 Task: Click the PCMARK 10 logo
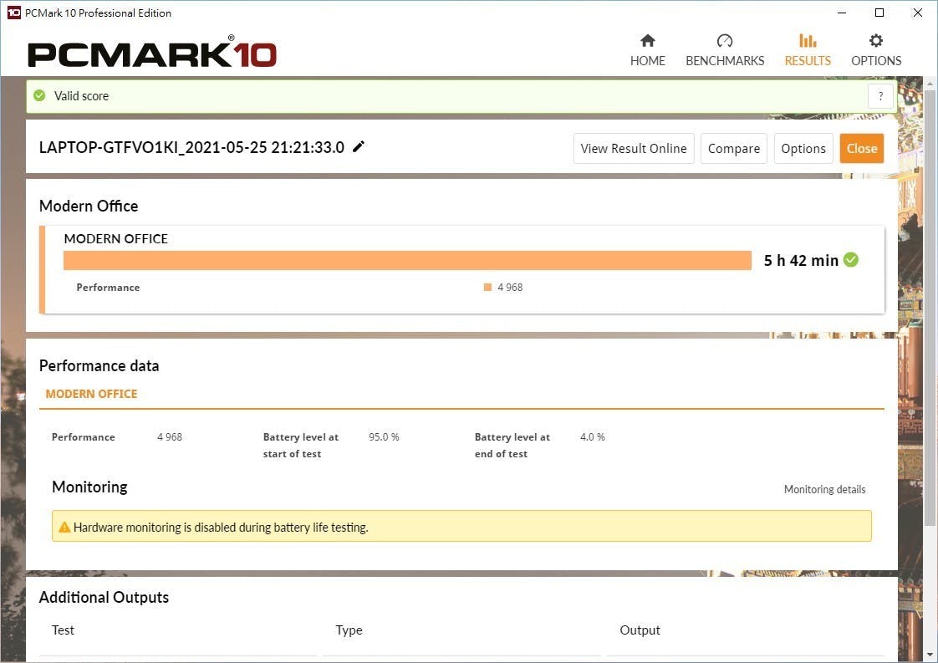152,52
